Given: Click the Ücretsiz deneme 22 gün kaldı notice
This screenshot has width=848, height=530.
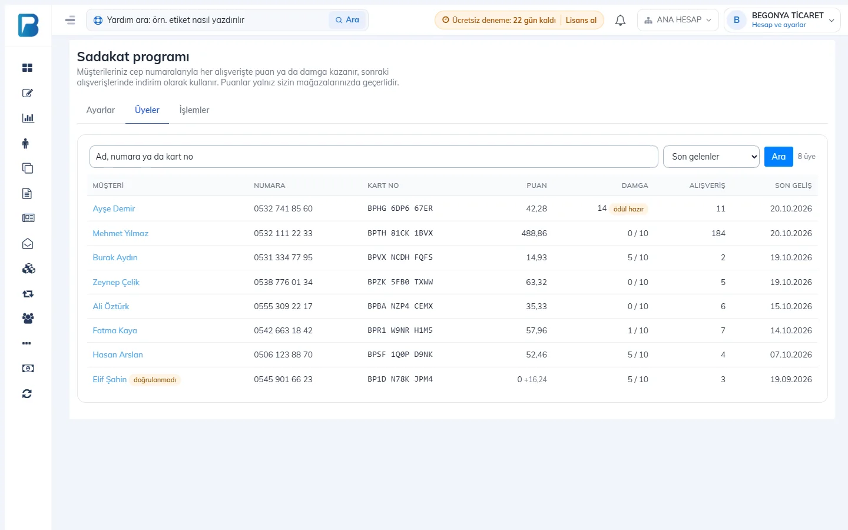Looking at the screenshot, I should tap(499, 20).
